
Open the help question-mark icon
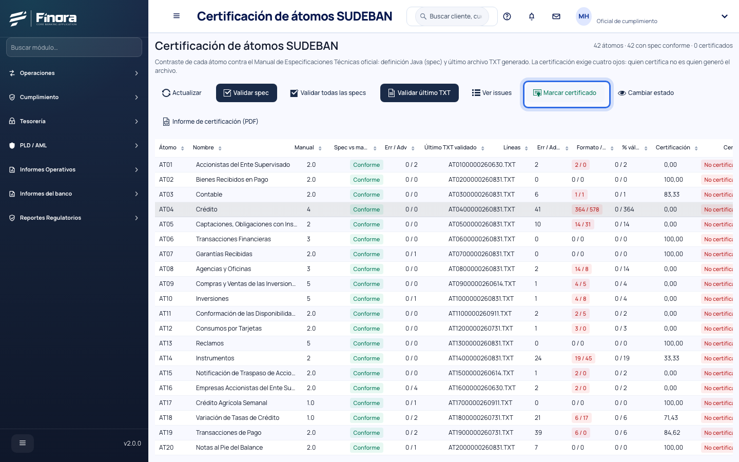click(x=507, y=16)
